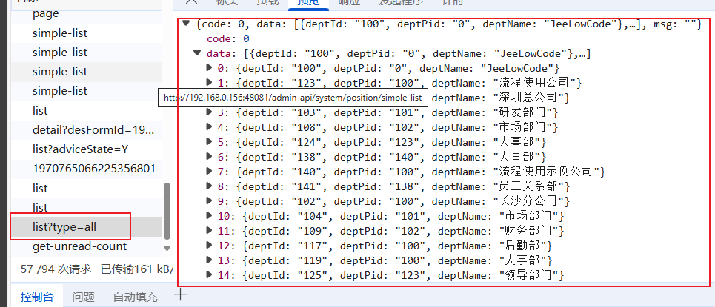Open the 自动填充 tab

pyautogui.click(x=135, y=297)
